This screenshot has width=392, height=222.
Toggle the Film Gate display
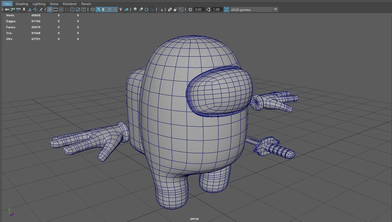tap(55, 9)
